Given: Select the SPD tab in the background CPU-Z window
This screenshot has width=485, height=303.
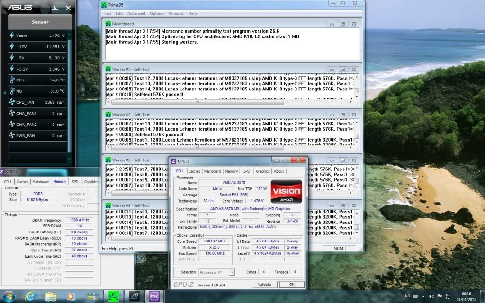Looking at the screenshot, I should pos(75,182).
